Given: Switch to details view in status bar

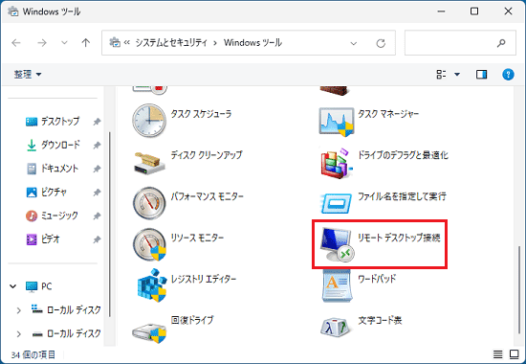Looking at the screenshot, I should click(498, 353).
